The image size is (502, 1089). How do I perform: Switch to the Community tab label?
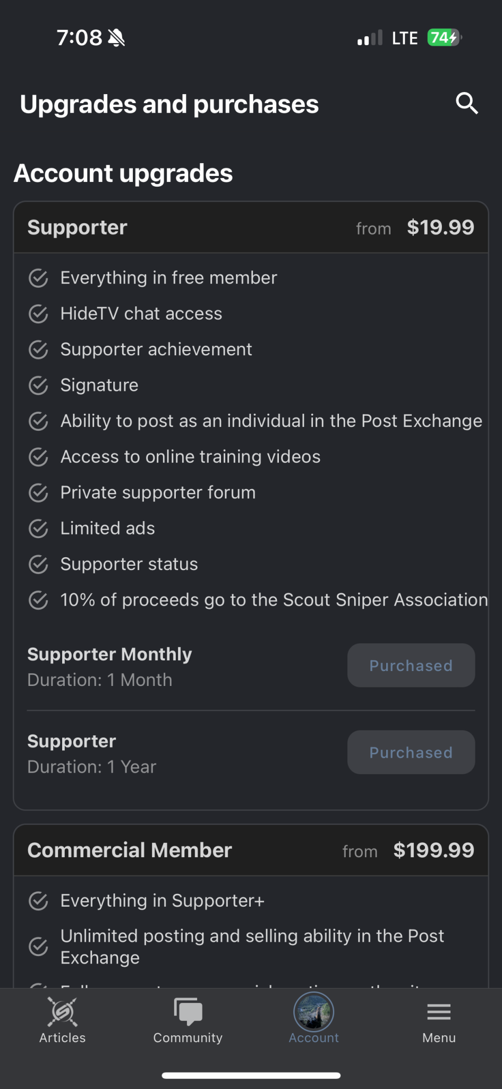click(188, 1037)
